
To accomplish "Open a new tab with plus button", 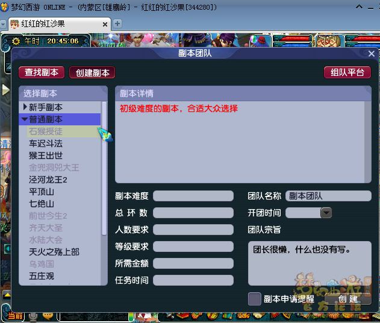I will coord(118,24).
